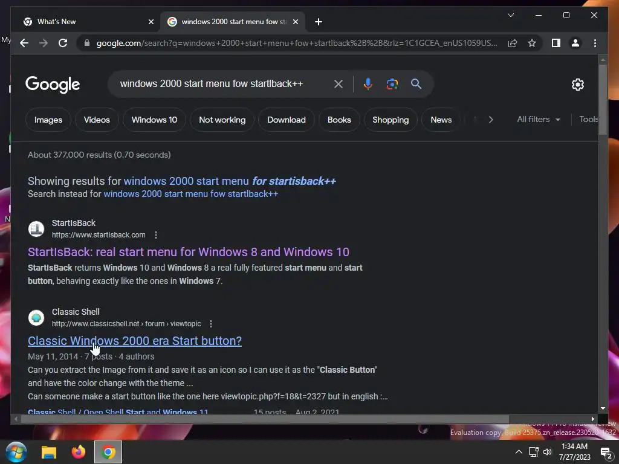Click the https://www.startisback.com URL text
619x464 pixels.
pos(99,235)
